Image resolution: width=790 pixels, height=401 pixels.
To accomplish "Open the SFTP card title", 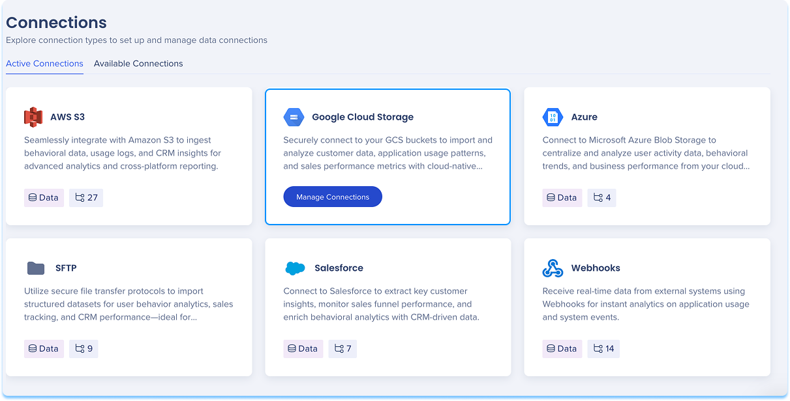I will [x=66, y=268].
